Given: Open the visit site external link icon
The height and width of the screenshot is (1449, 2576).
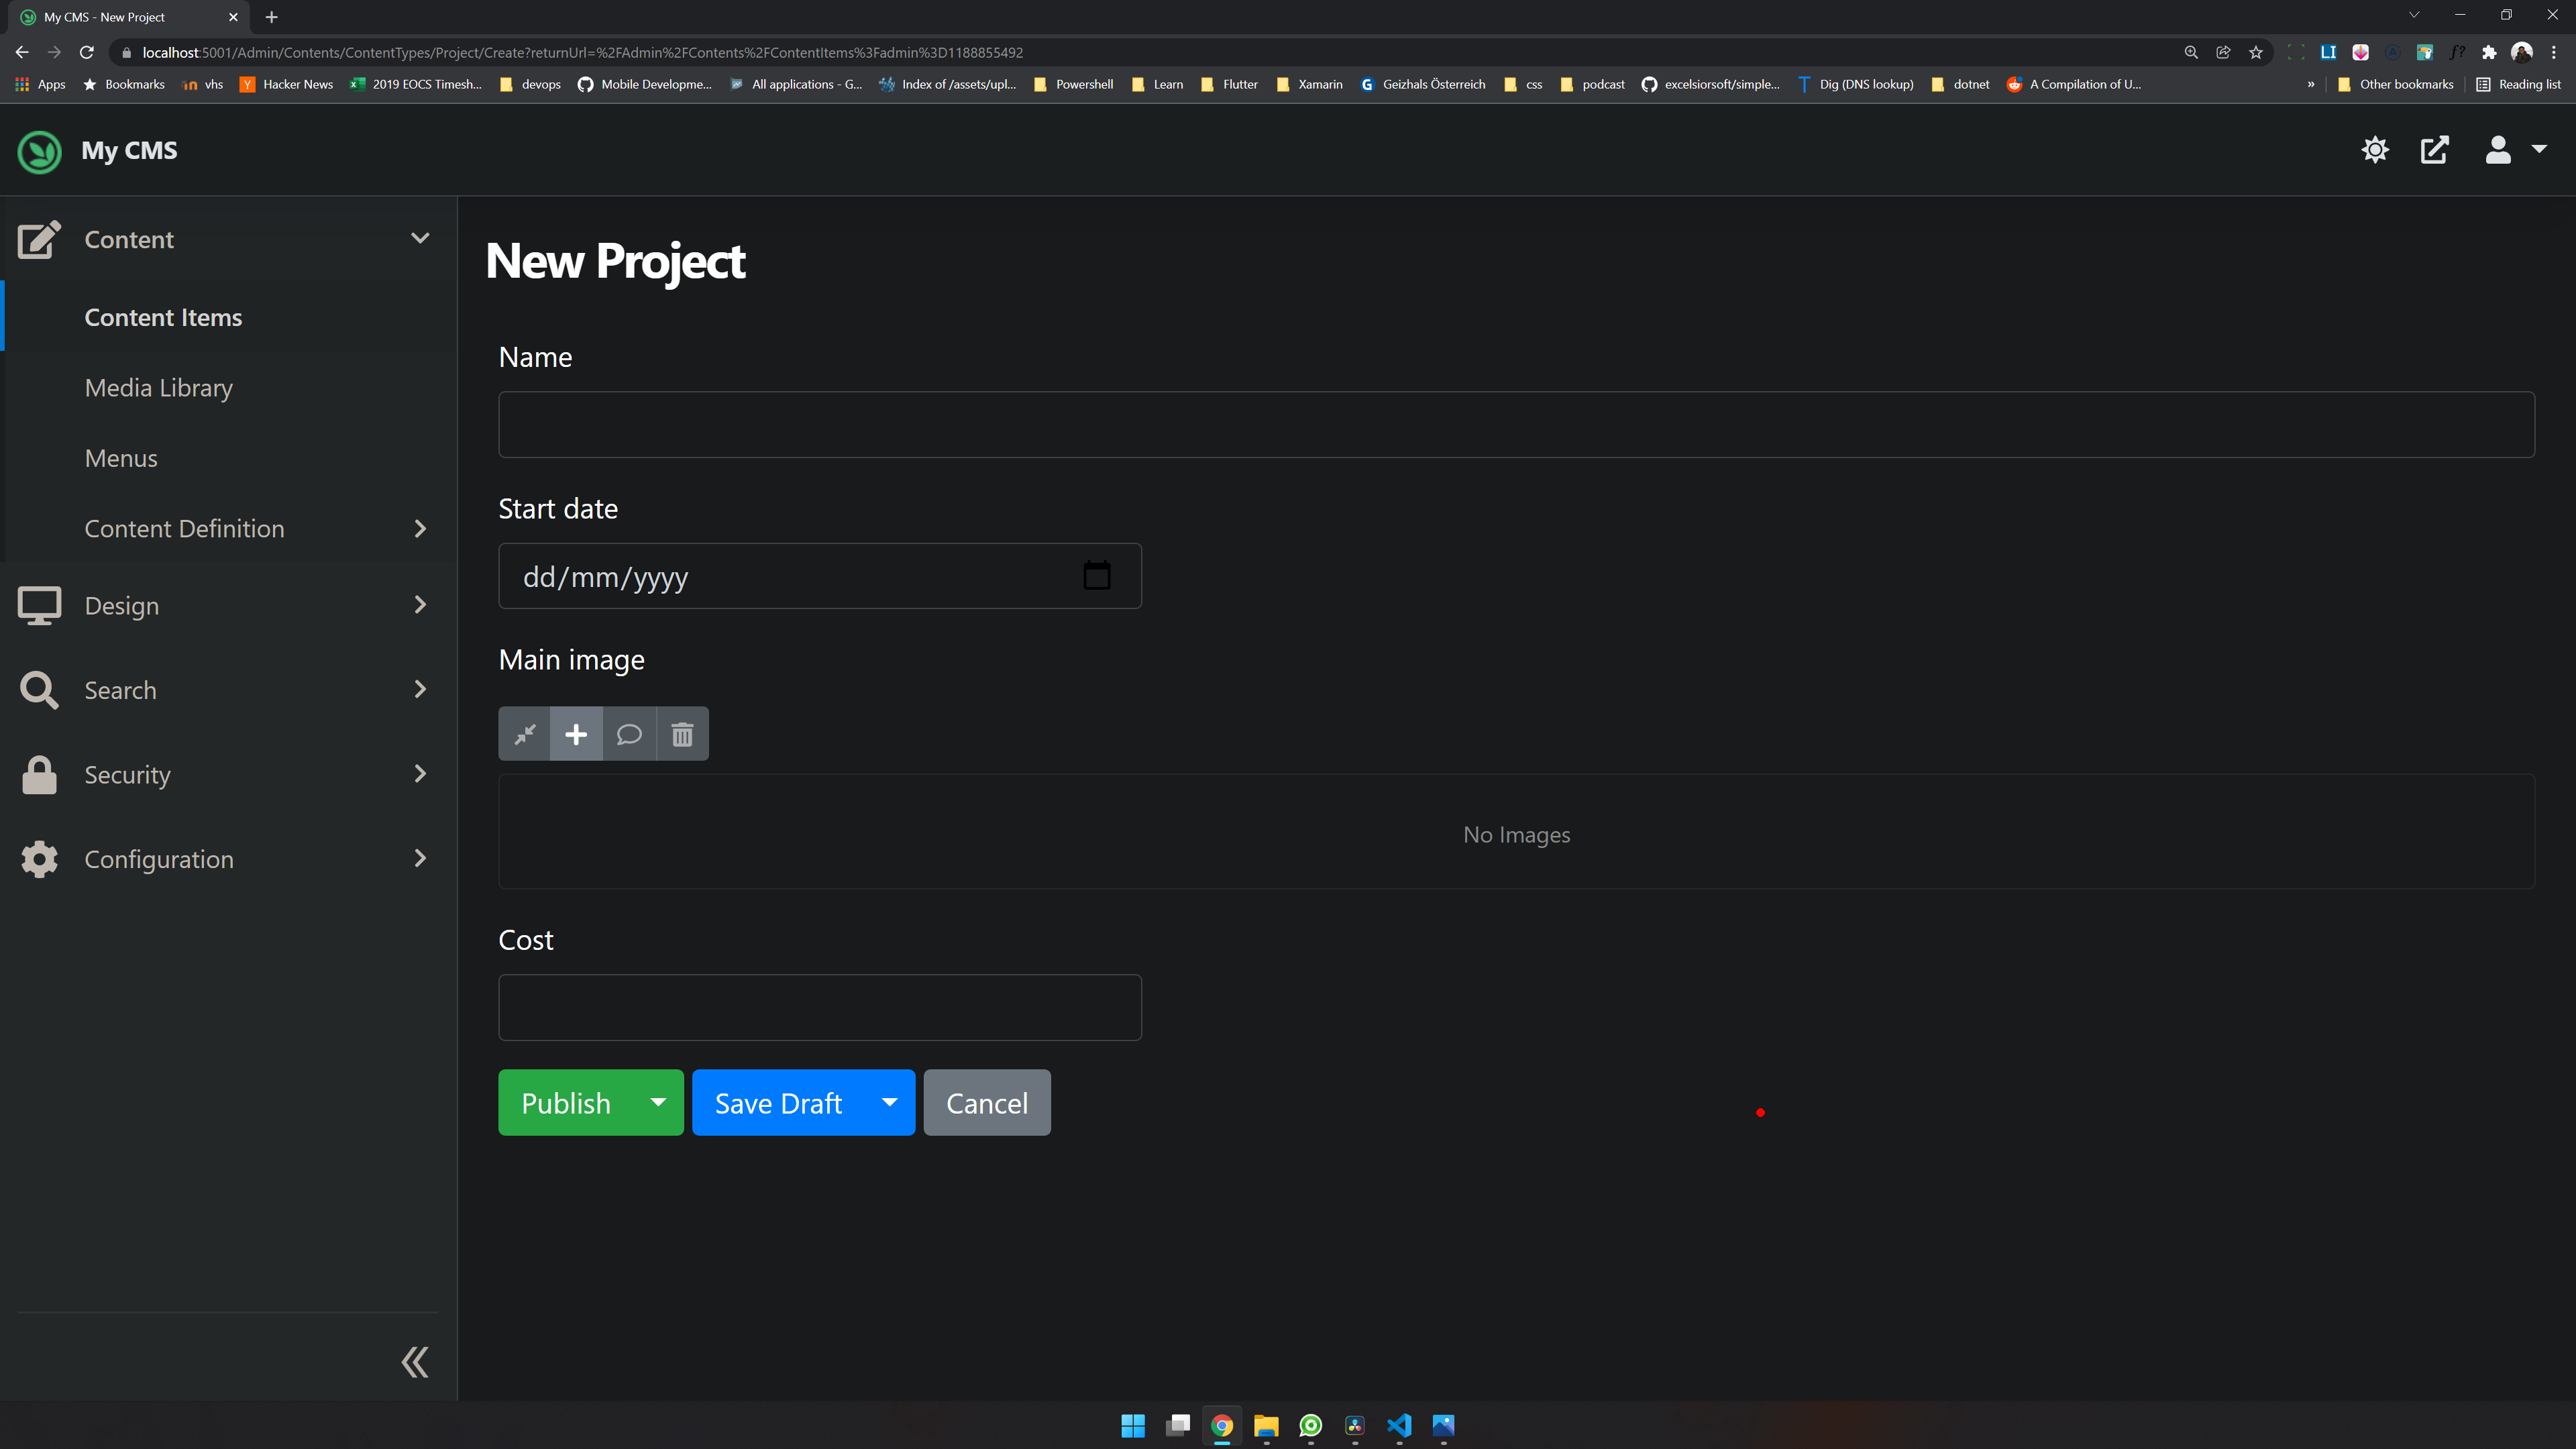Looking at the screenshot, I should click(x=2434, y=150).
